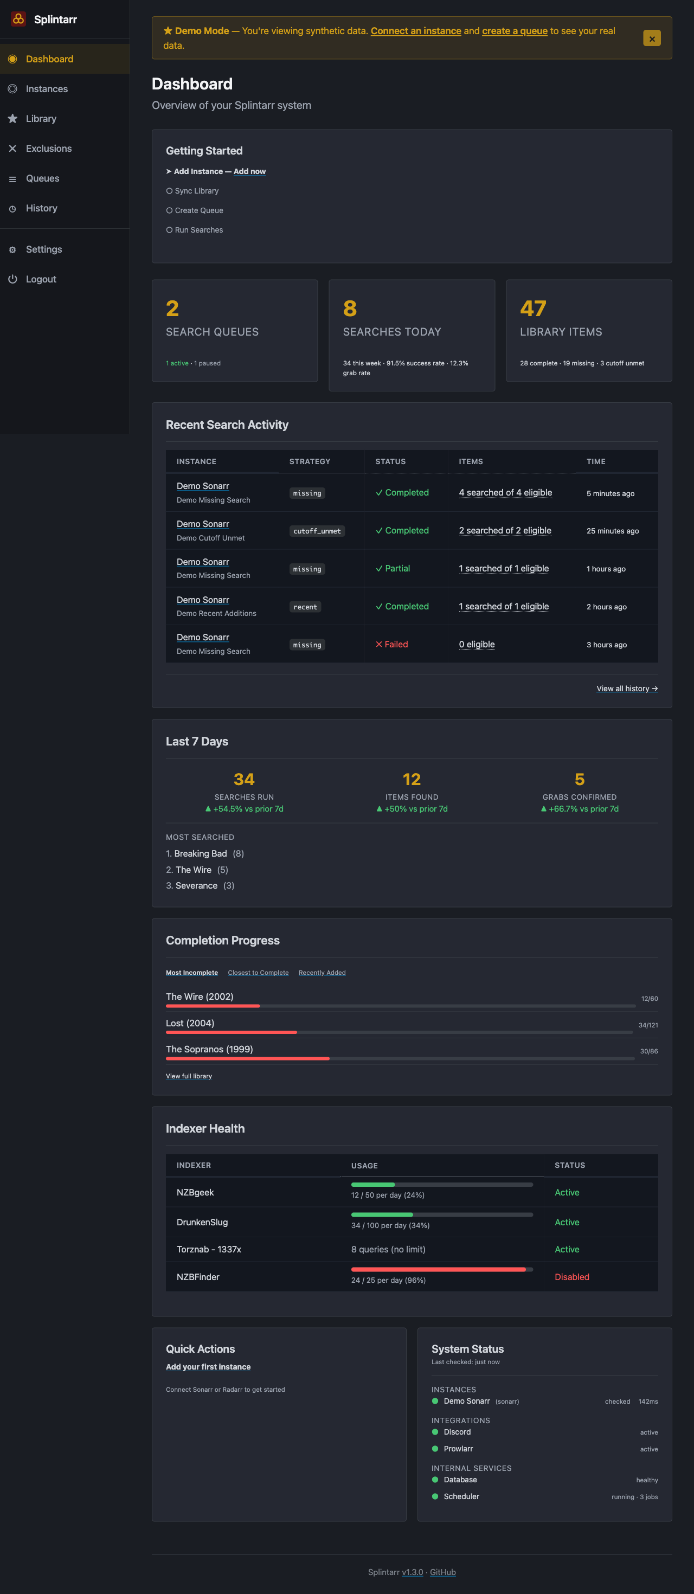Follow the create a queue link
Viewport: 694px width, 1594px height.
[515, 31]
